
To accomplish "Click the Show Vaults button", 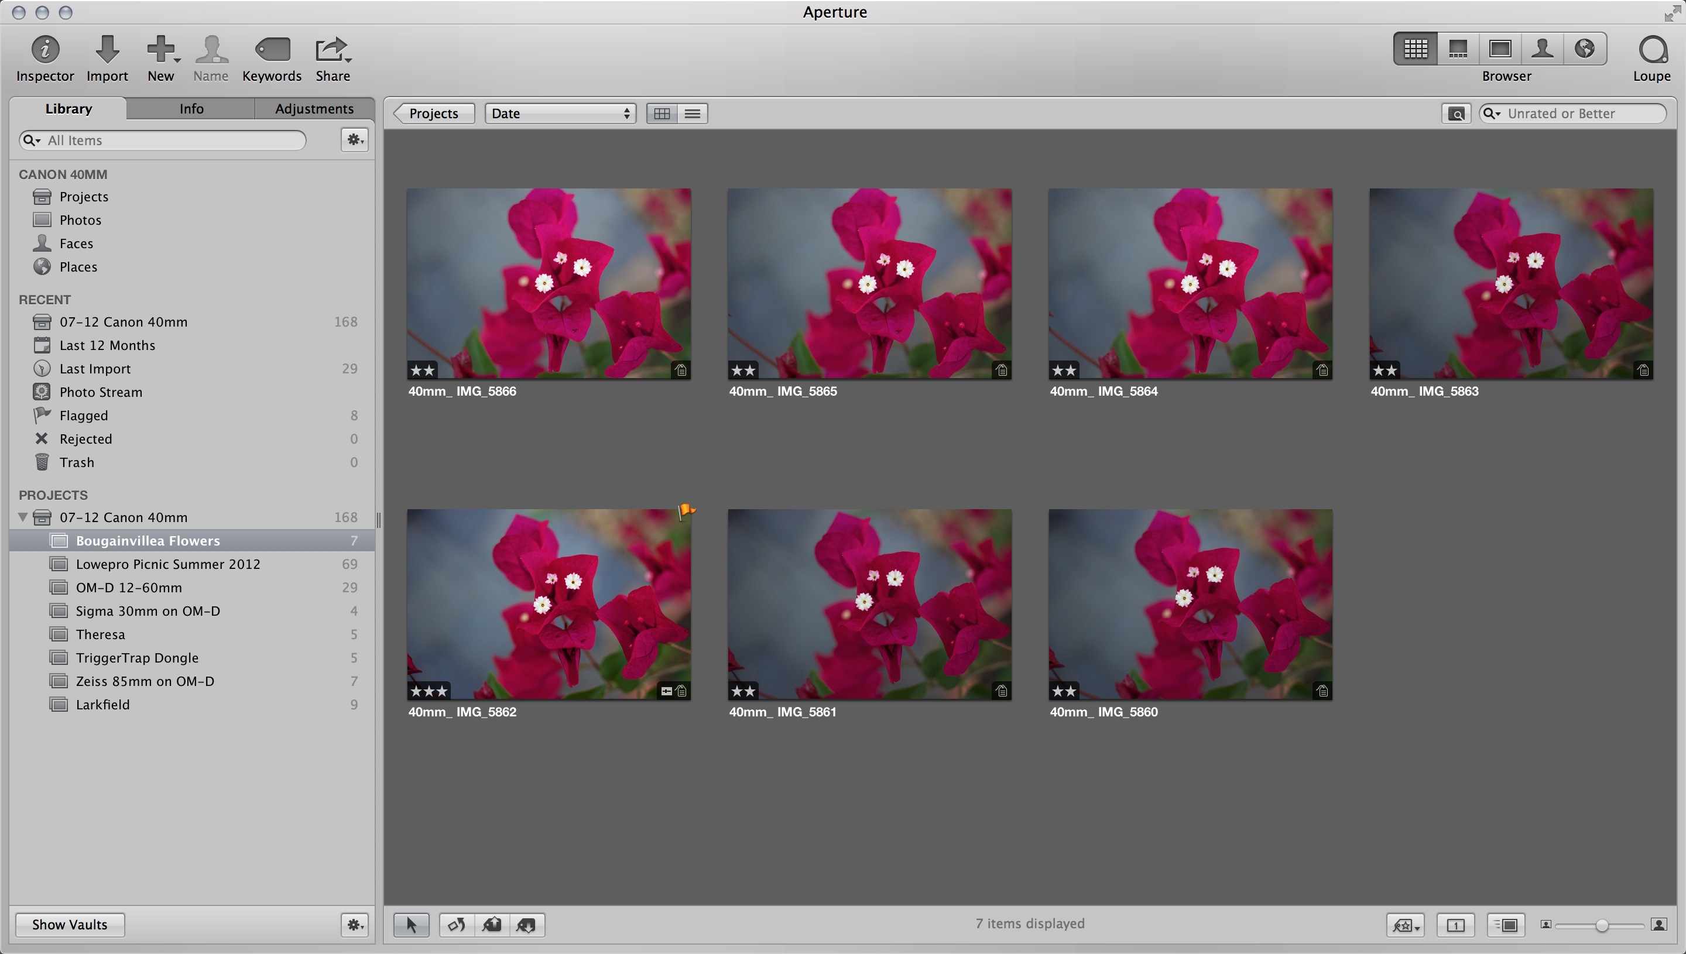I will 70,924.
